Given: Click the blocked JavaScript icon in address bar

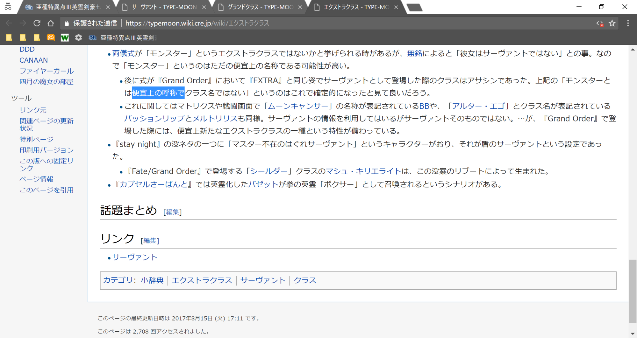Looking at the screenshot, I should pos(600,24).
